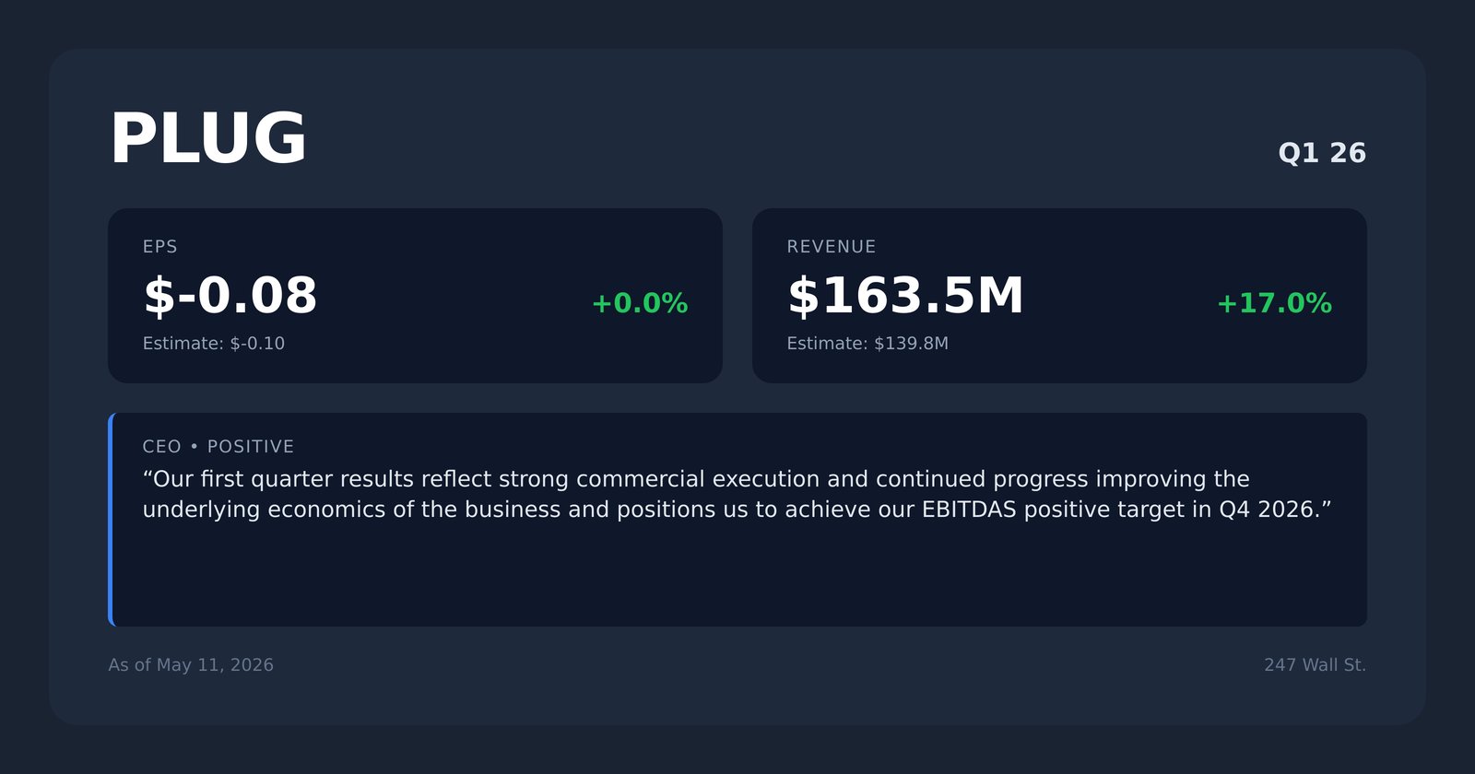The image size is (1475, 774).
Task: Click the As of May 11, 2026 date
Action: pos(191,665)
